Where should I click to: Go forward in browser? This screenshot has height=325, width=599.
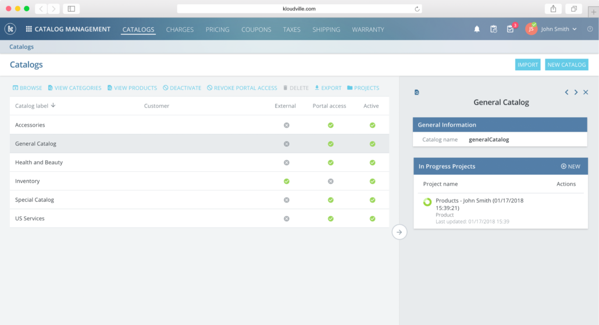[54, 9]
